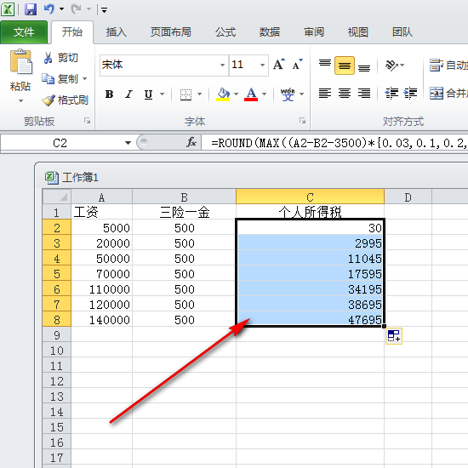
Task: Click the Insert Function fx icon
Action: (x=191, y=142)
